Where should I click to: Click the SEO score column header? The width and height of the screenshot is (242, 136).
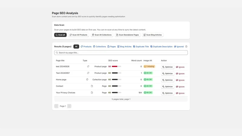pos(113,61)
